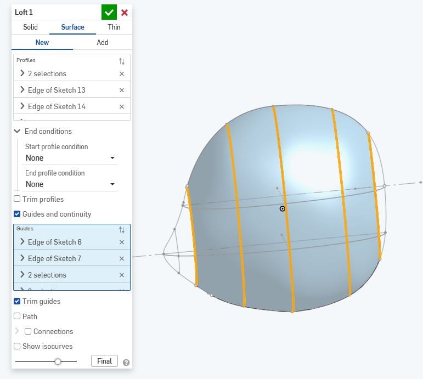Image resolution: width=423 pixels, height=379 pixels.
Task: Select the Surface tab
Action: tap(72, 27)
